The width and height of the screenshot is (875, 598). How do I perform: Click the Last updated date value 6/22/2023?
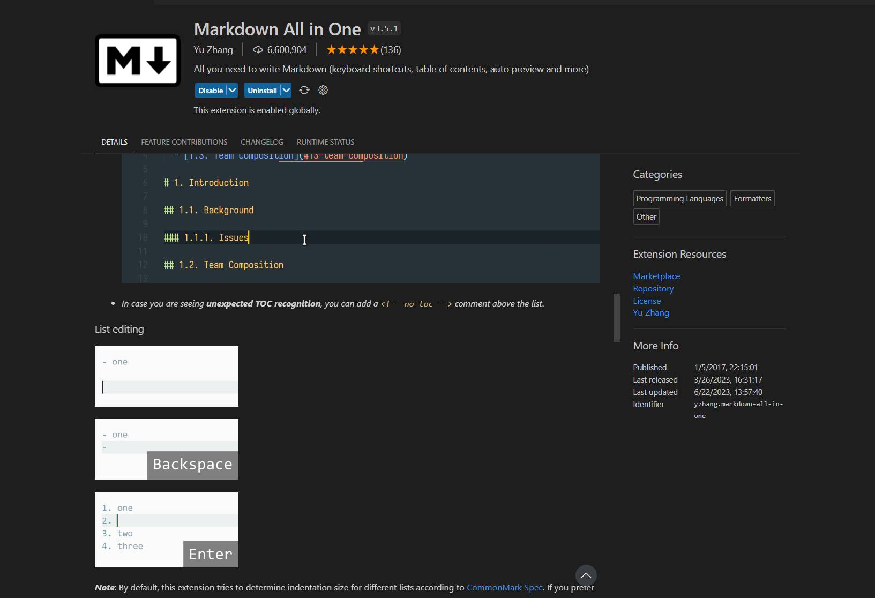pyautogui.click(x=728, y=392)
